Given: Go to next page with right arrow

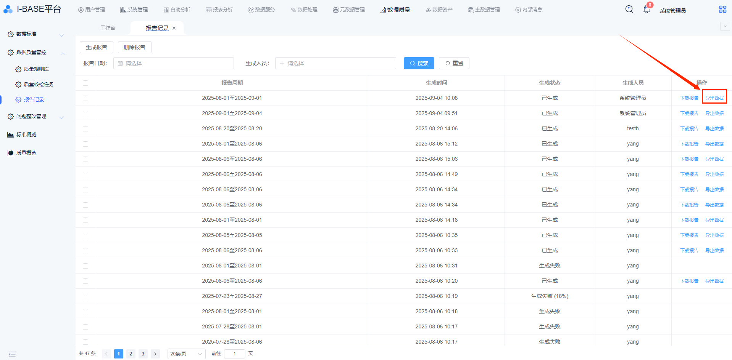Looking at the screenshot, I should pyautogui.click(x=155, y=354).
